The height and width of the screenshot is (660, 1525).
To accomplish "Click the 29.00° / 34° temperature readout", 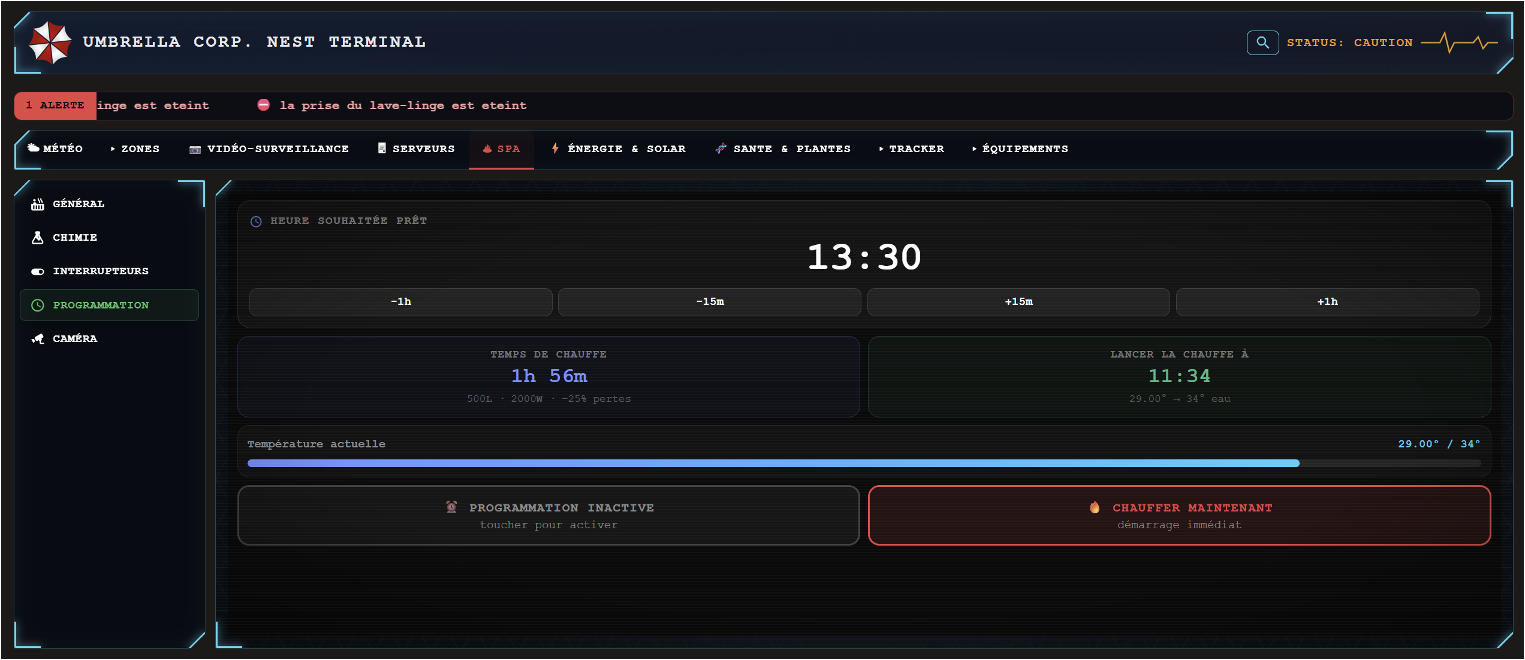I will (1439, 444).
